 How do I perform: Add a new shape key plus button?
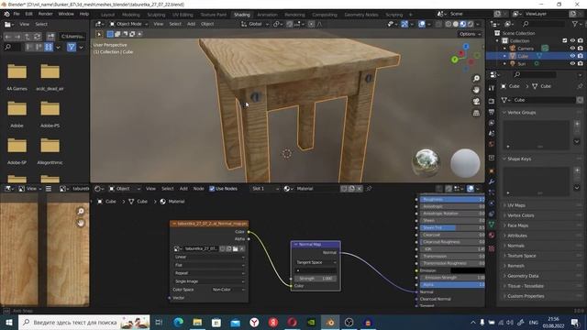point(577,170)
